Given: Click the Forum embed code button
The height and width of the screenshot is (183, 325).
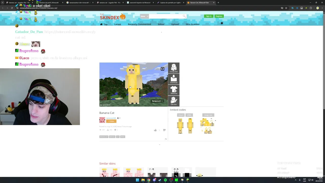Looking at the screenshot, I should point(181,115).
